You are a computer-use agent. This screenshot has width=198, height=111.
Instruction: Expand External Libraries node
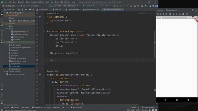pyautogui.click(x=5, y=72)
